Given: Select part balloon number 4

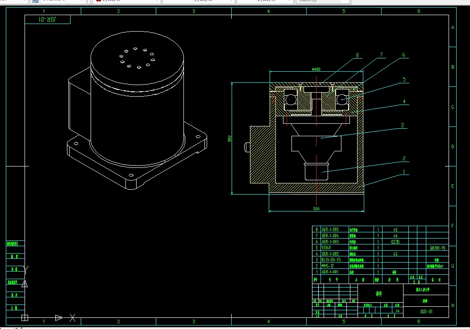Looking at the screenshot, I should (404, 102).
